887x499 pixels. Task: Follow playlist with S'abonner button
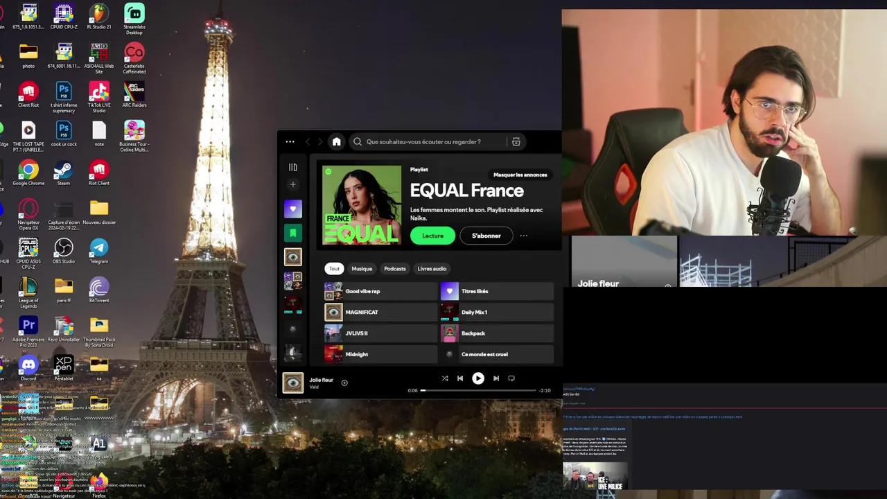486,236
